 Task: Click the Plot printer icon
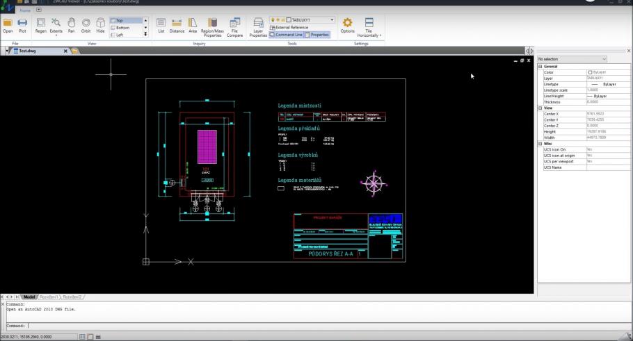(x=22, y=25)
